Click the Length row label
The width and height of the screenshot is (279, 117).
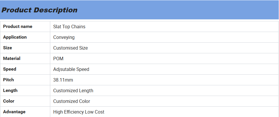click(x=10, y=90)
